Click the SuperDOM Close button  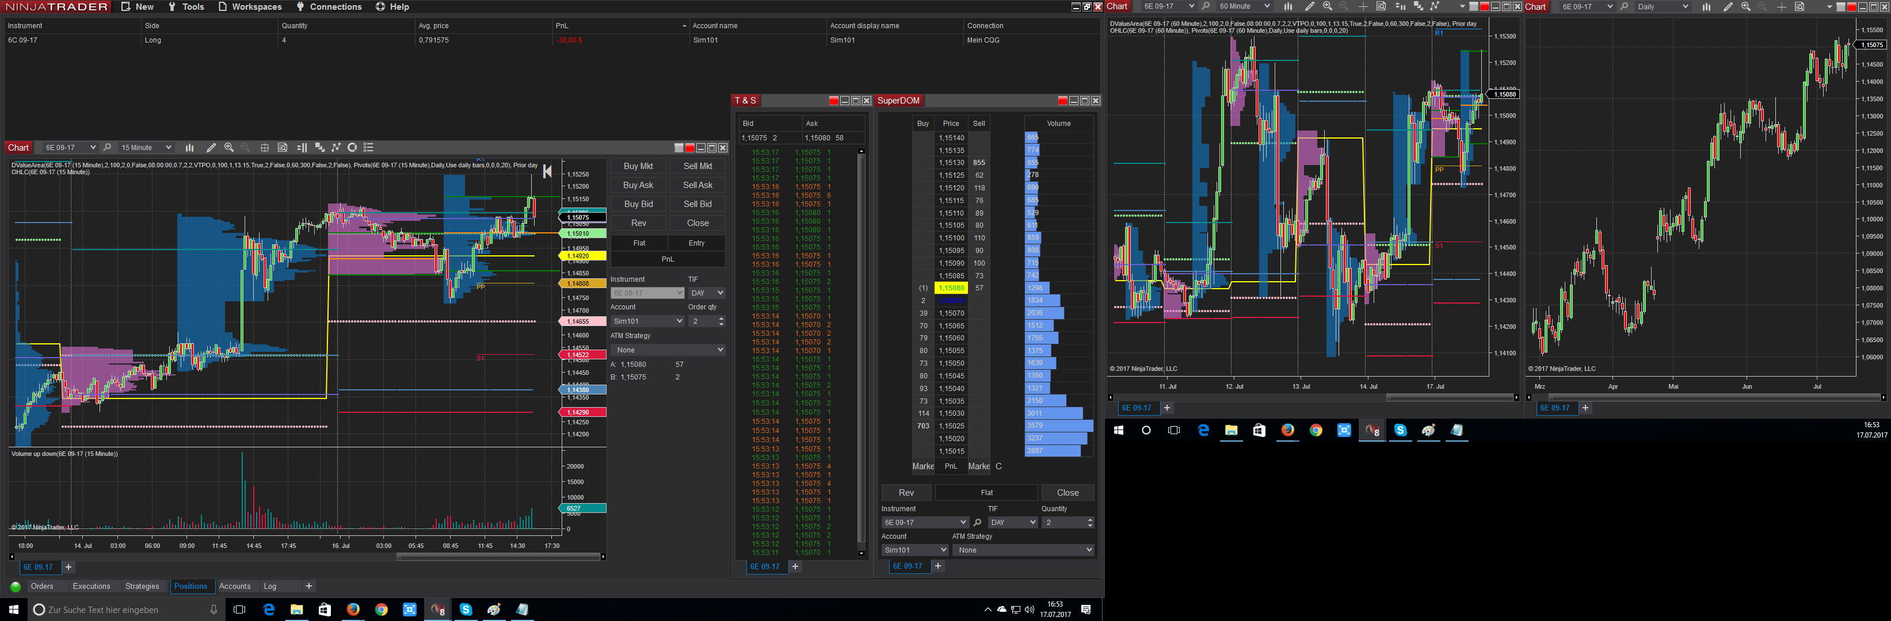click(1067, 493)
